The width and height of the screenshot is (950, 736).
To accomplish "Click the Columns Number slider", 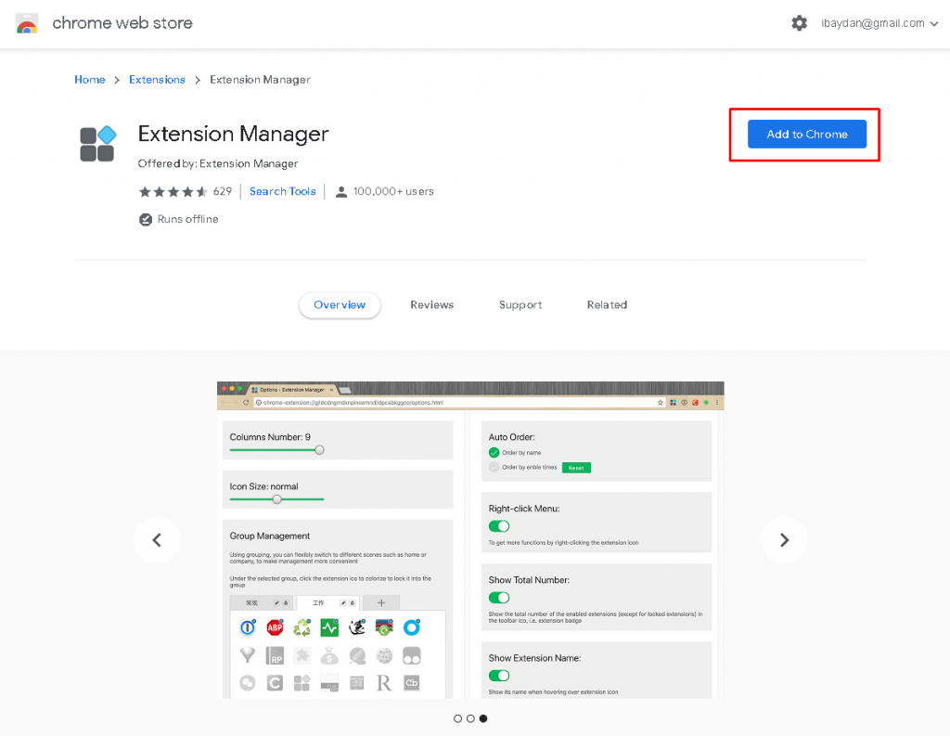I will 276,450.
